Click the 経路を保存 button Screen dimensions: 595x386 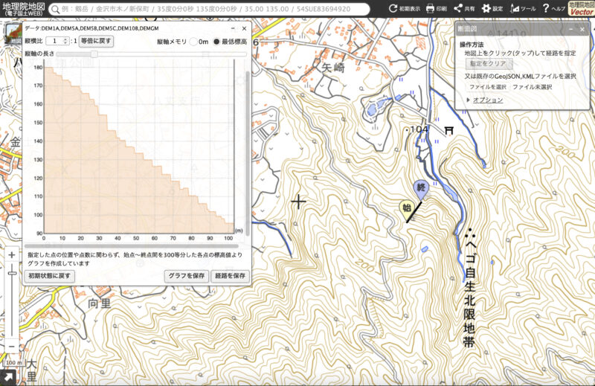pos(229,276)
